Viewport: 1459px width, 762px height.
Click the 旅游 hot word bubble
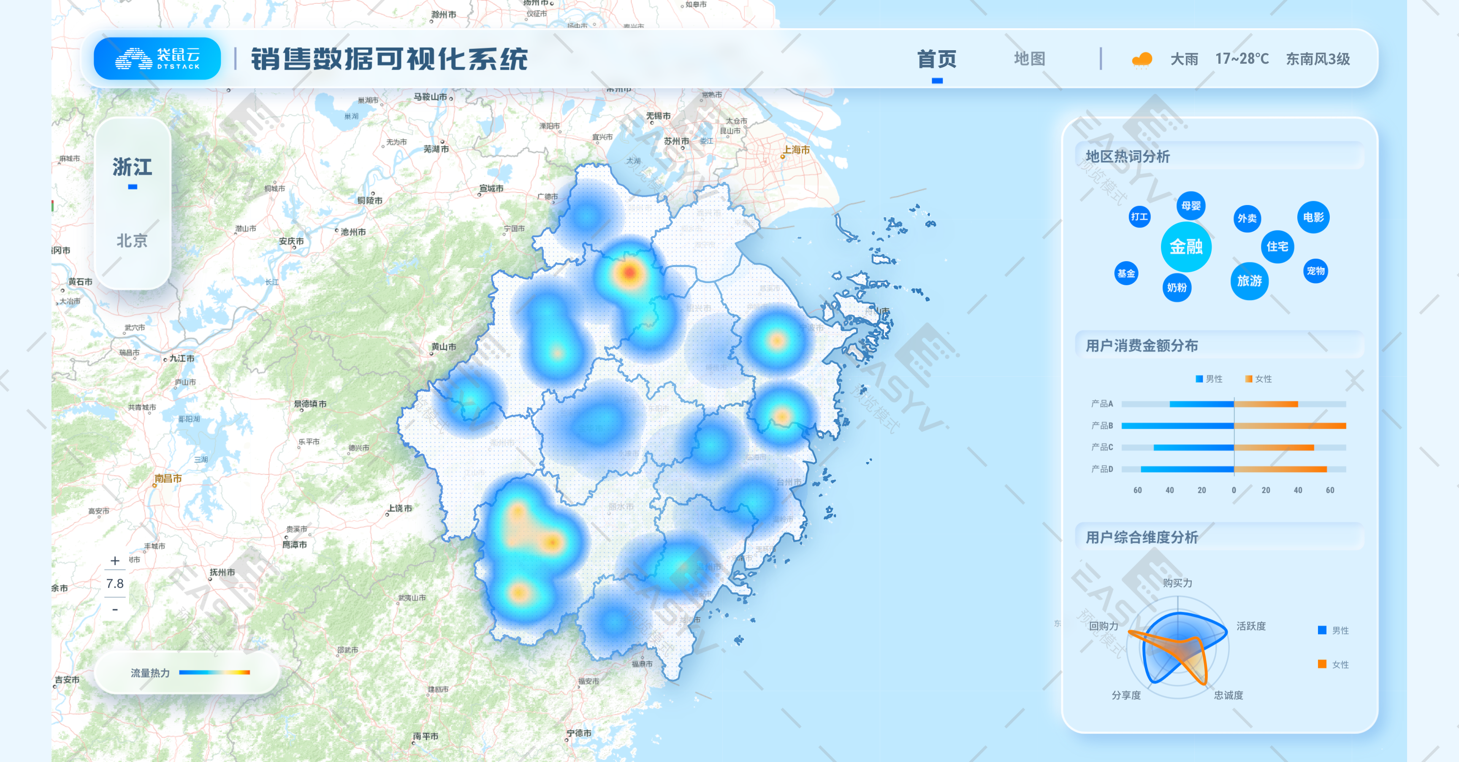pyautogui.click(x=1249, y=281)
